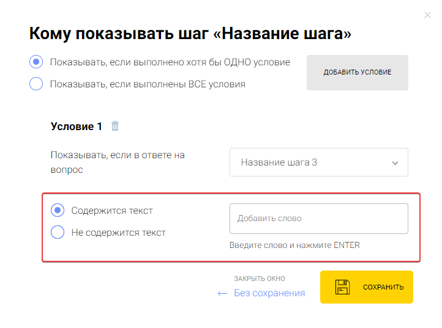Screen dimensions: 442x328
Task: Click the Условие 1 heading
Action: pyautogui.click(x=77, y=126)
